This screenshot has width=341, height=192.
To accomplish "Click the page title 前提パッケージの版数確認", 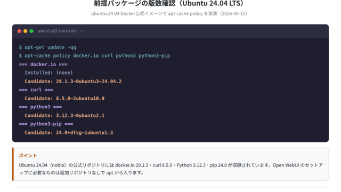I will click(x=169, y=3).
